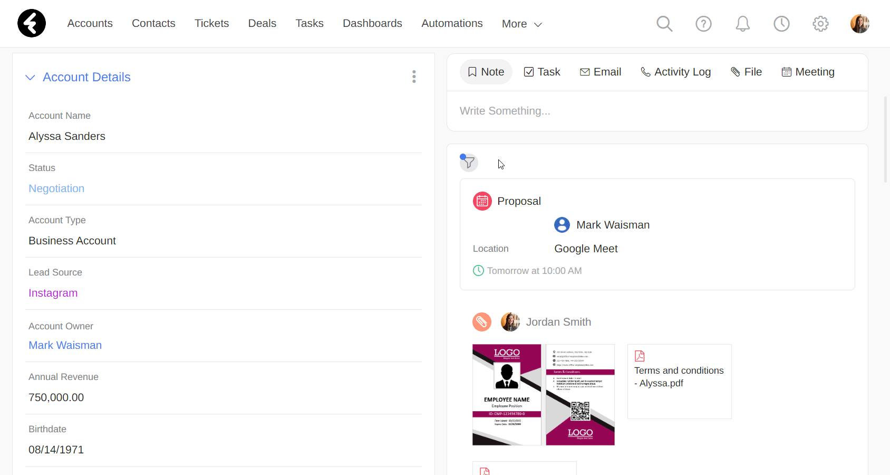Click the Alyssa Sanders account name value
Image resolution: width=890 pixels, height=475 pixels.
click(x=67, y=136)
